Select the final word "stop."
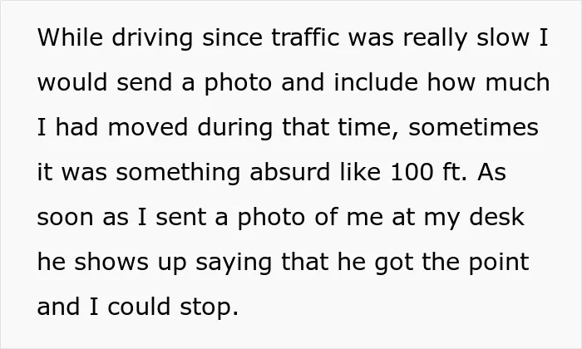The height and width of the screenshot is (349, 582). (x=209, y=307)
